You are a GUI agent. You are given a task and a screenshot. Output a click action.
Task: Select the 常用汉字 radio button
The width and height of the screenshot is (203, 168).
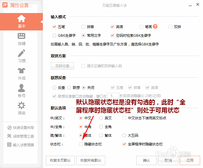[83, 35]
